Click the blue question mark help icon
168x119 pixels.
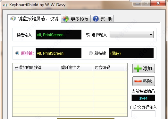(96, 19)
